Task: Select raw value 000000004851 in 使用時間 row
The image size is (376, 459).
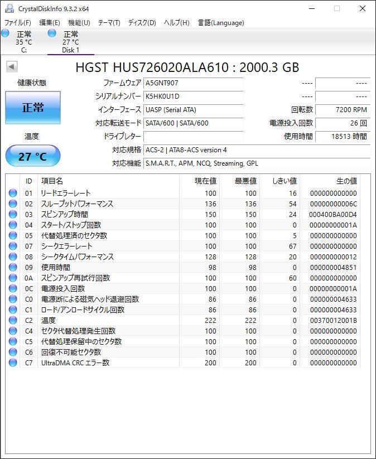Action: tap(333, 268)
